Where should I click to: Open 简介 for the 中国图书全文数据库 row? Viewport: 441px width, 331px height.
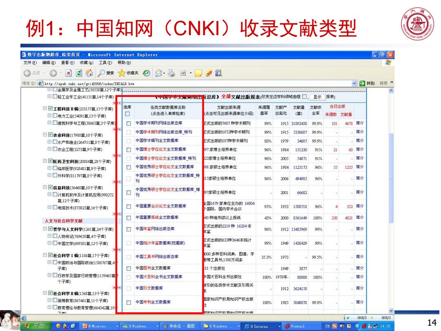360,268
